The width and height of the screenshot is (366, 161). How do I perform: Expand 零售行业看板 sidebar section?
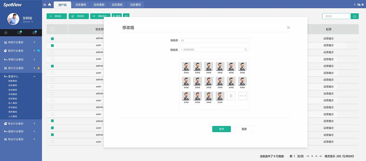tap(34, 60)
